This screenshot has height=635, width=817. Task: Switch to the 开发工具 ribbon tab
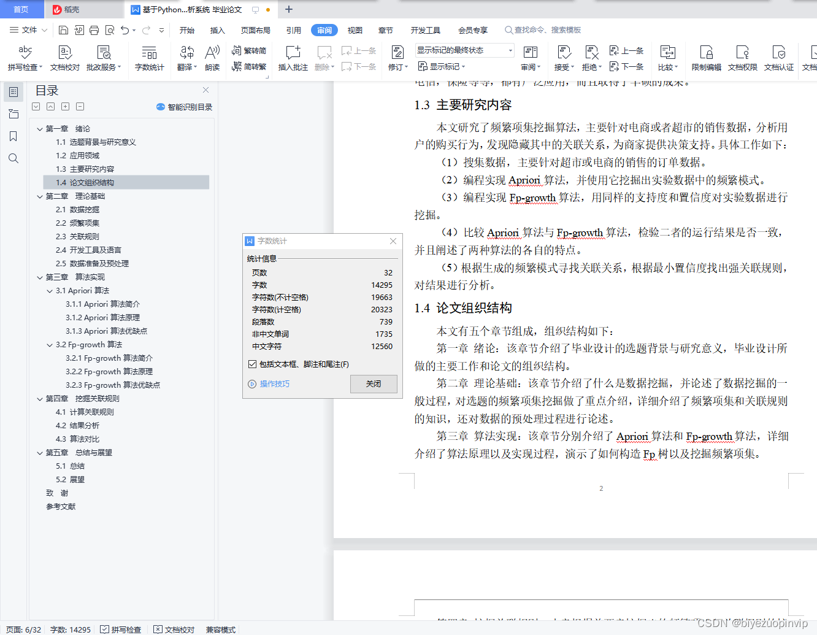[426, 30]
